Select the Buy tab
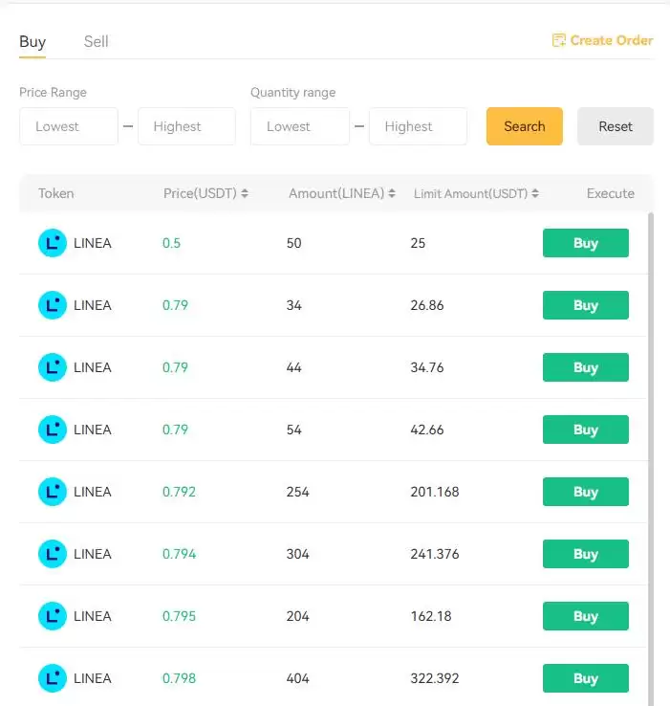Image resolution: width=670 pixels, height=706 pixels. pyautogui.click(x=32, y=41)
